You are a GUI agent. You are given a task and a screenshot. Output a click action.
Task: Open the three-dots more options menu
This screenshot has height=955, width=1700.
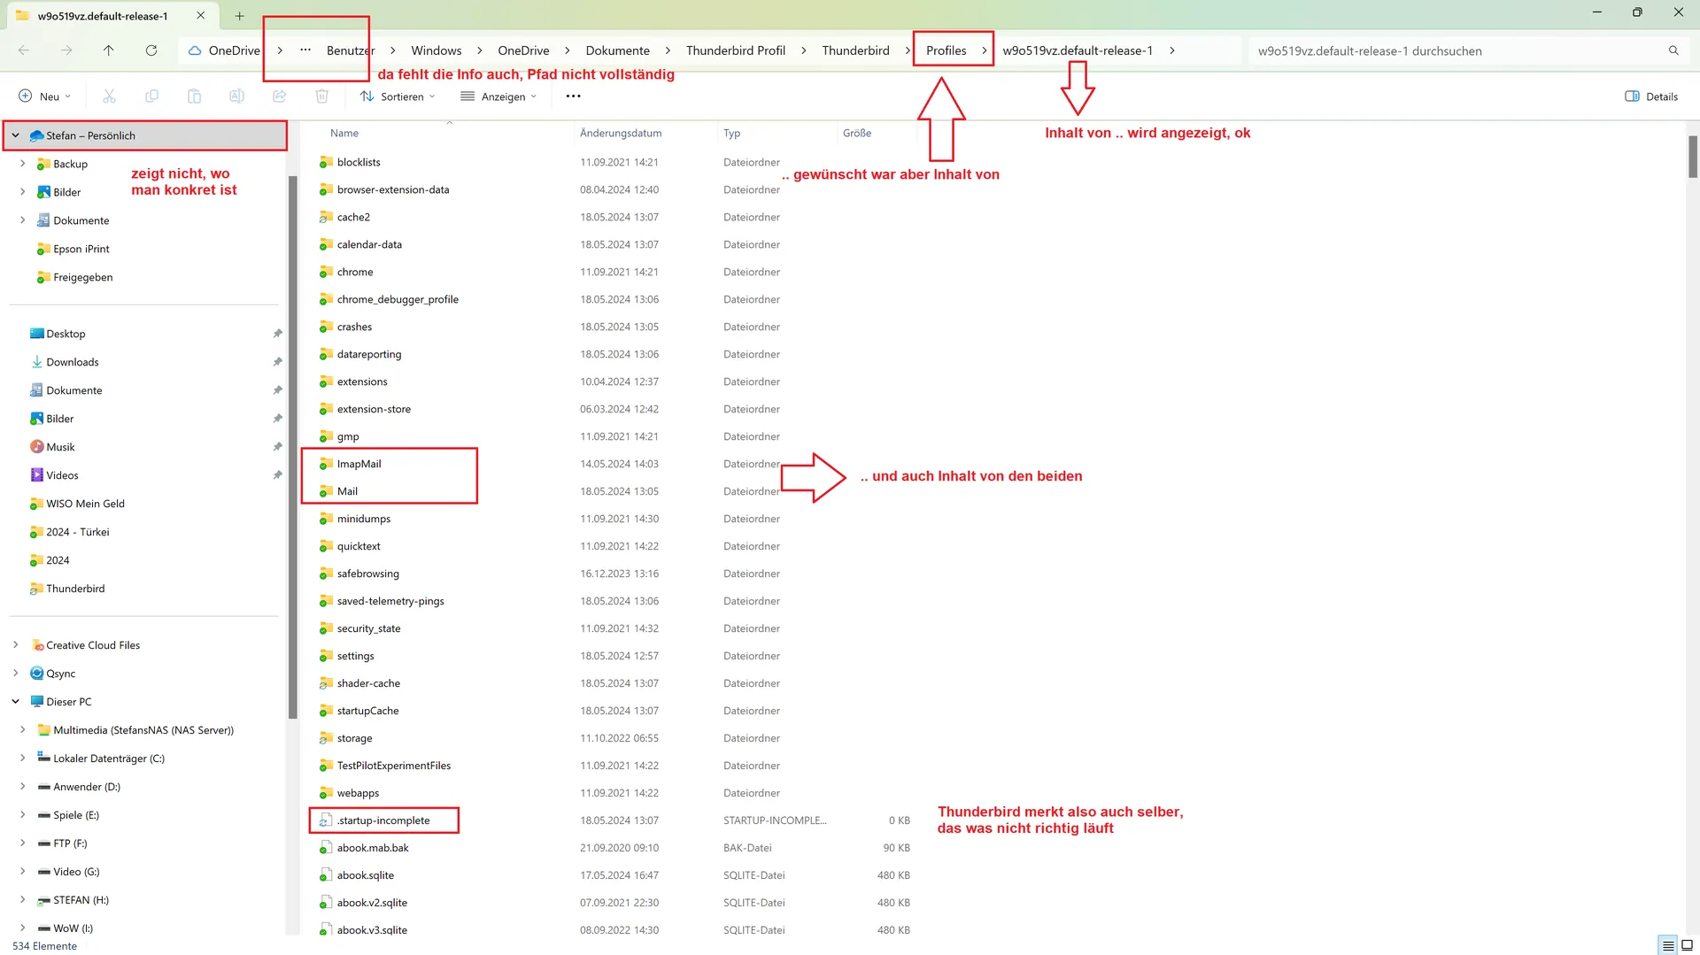(x=573, y=96)
